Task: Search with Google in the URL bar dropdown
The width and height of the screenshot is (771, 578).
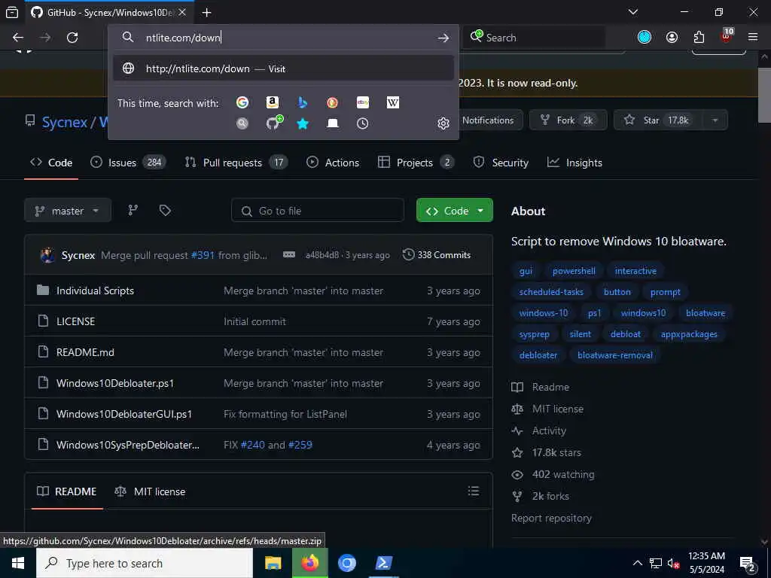Action: [x=242, y=102]
